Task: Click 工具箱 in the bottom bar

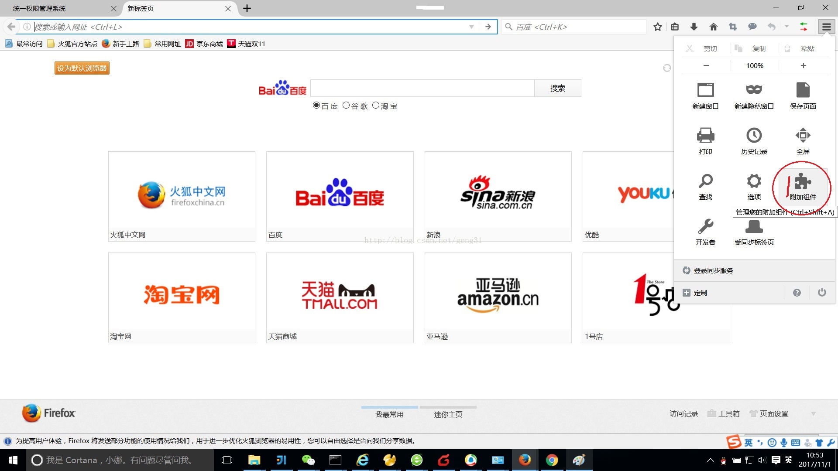Action: (x=724, y=413)
